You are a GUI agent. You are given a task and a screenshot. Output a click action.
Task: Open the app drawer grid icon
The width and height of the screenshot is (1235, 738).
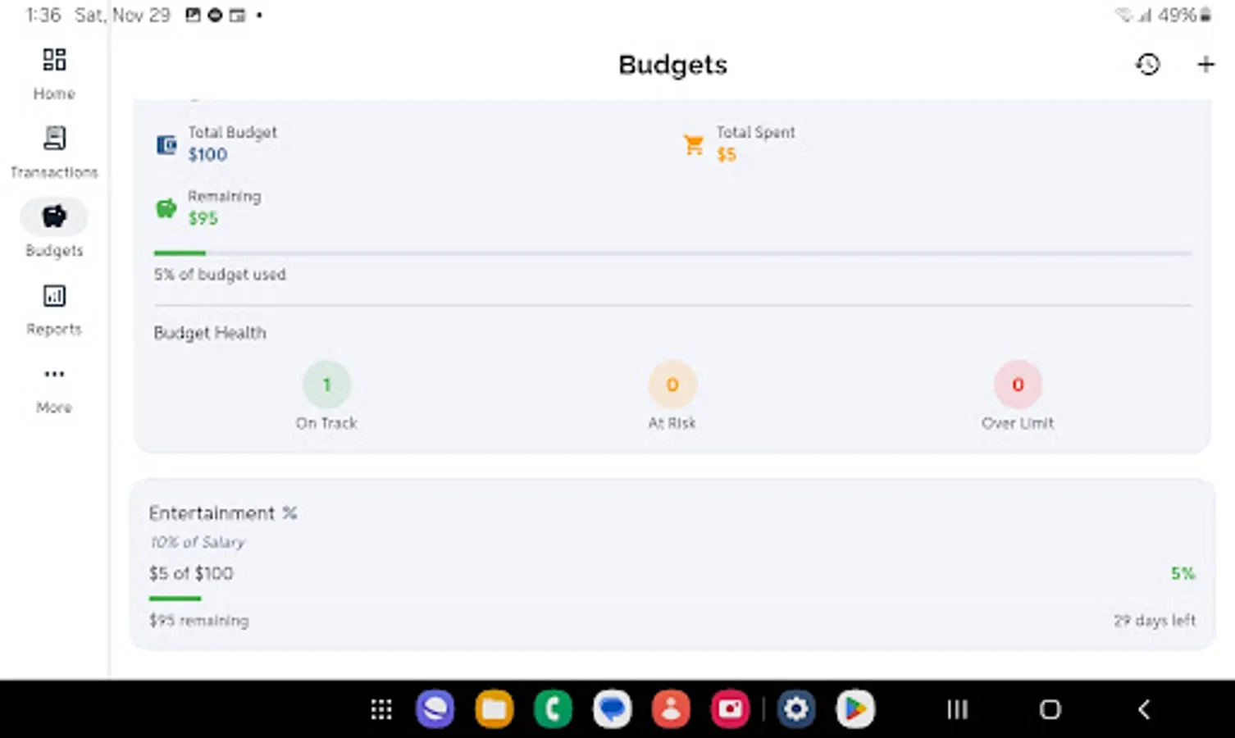click(381, 708)
